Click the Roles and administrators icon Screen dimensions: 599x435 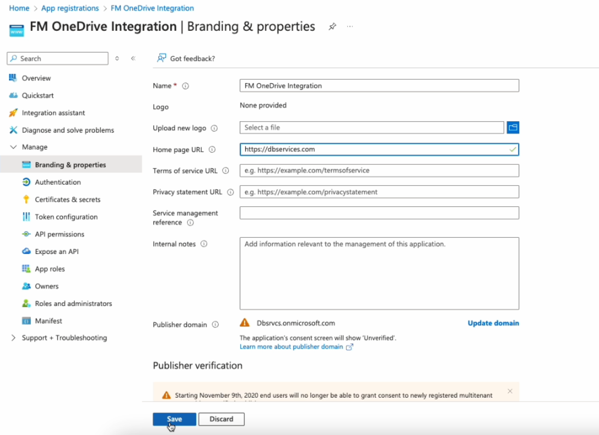pyautogui.click(x=26, y=303)
